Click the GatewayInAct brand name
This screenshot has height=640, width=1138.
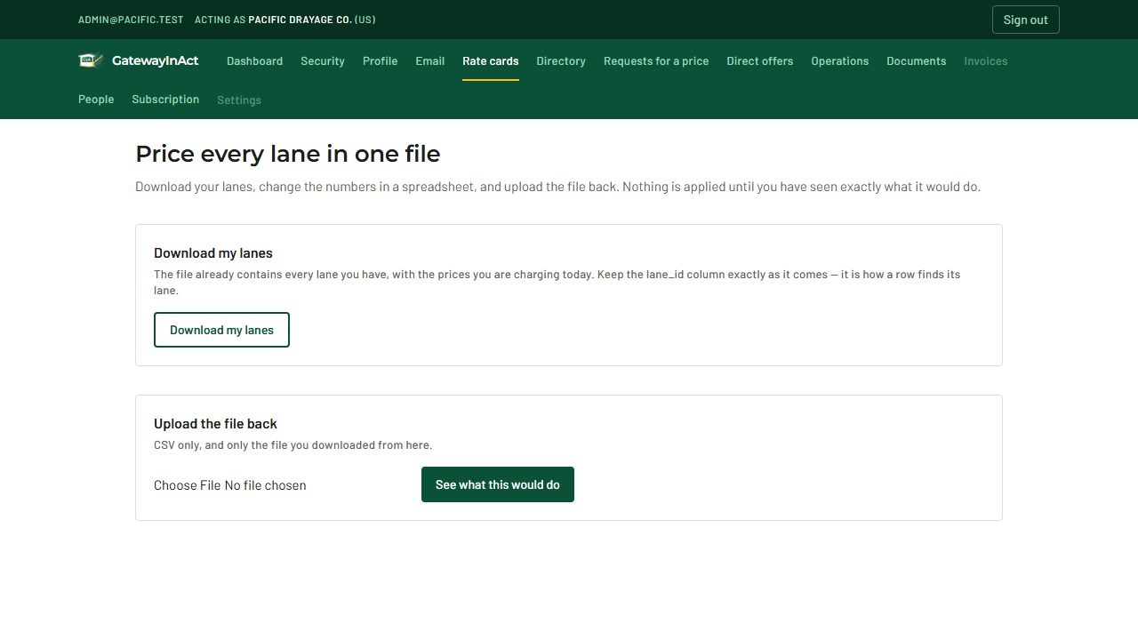tap(156, 61)
